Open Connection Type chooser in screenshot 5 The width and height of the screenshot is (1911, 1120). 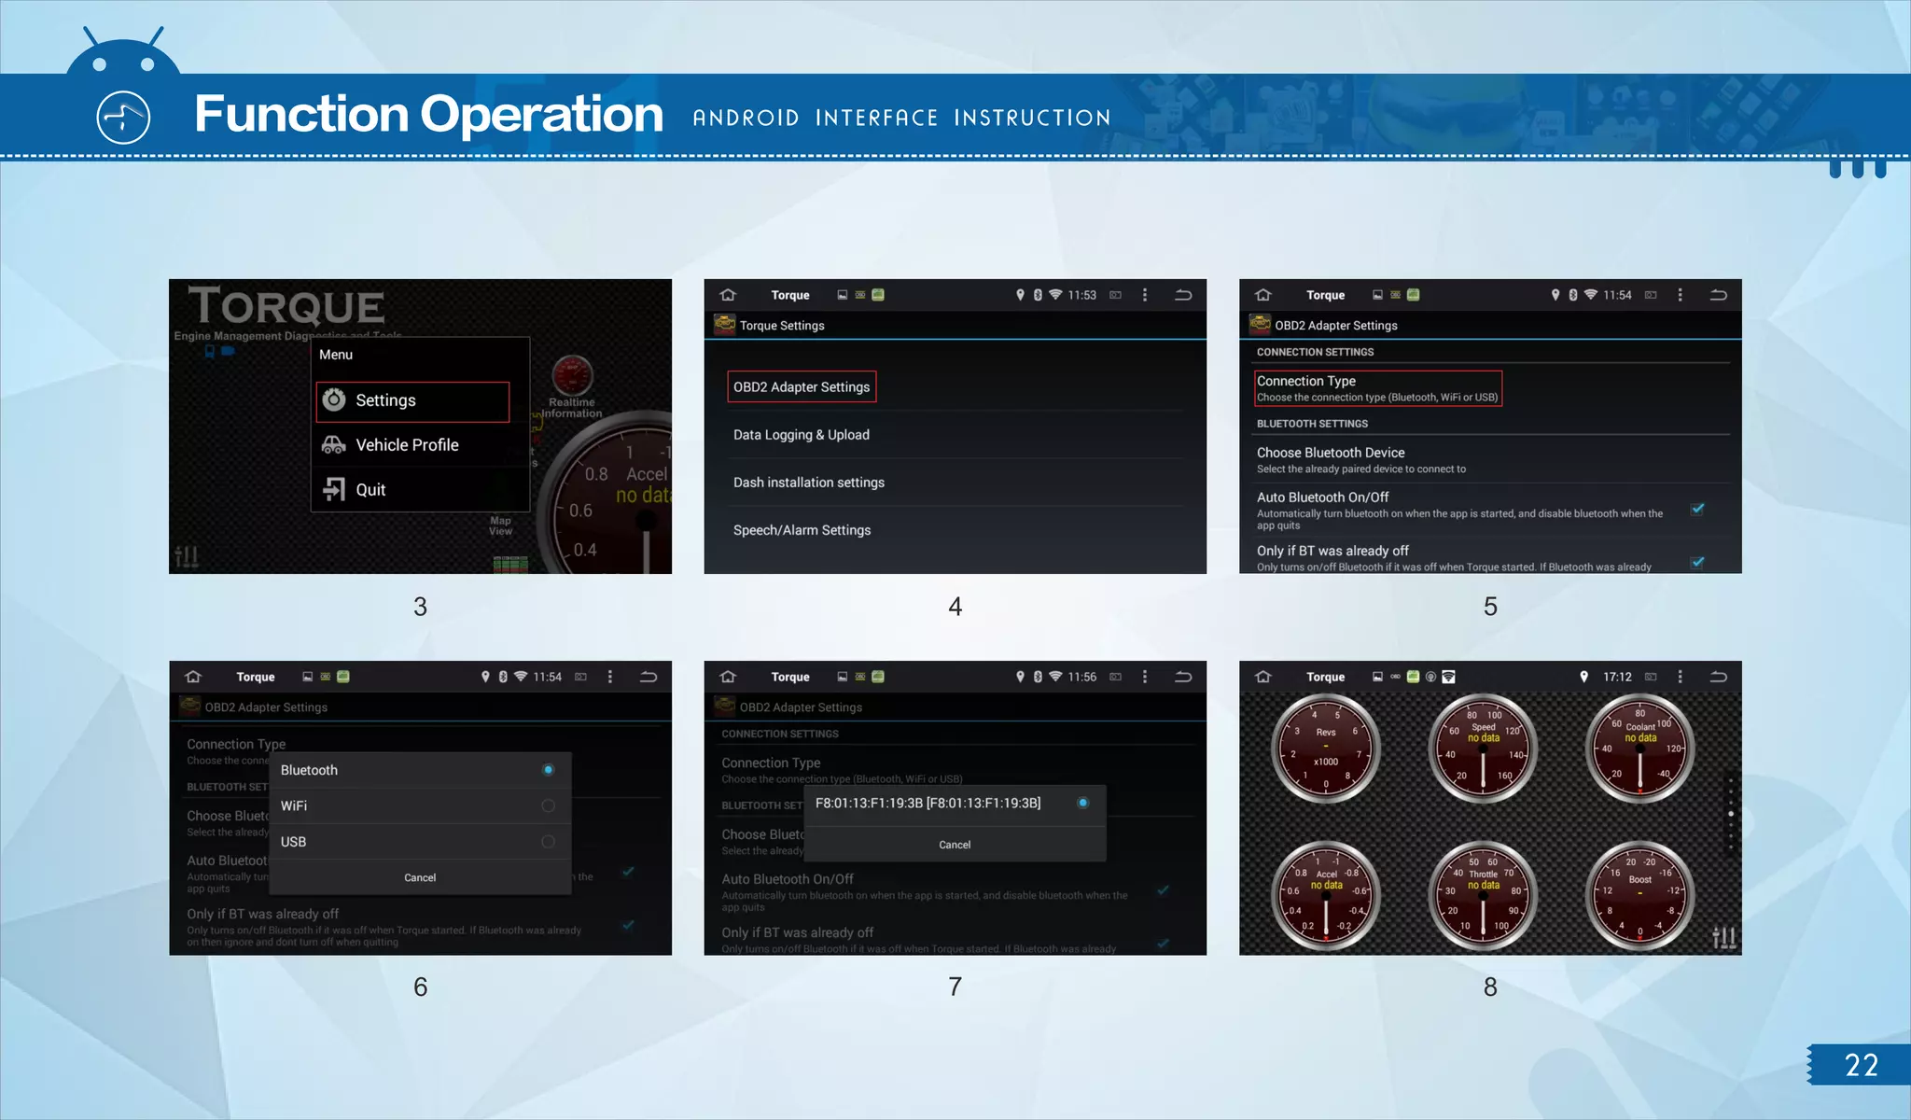pos(1378,388)
